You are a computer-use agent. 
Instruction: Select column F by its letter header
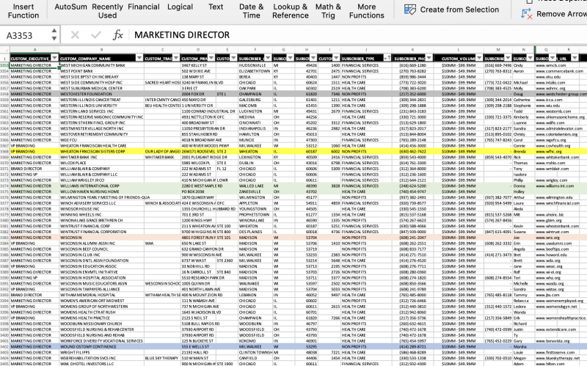255,50
